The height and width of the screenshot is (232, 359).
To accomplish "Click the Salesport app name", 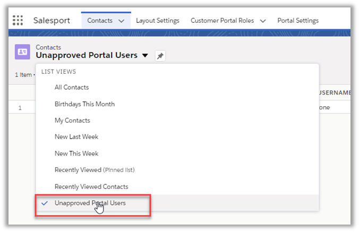I will (50, 21).
